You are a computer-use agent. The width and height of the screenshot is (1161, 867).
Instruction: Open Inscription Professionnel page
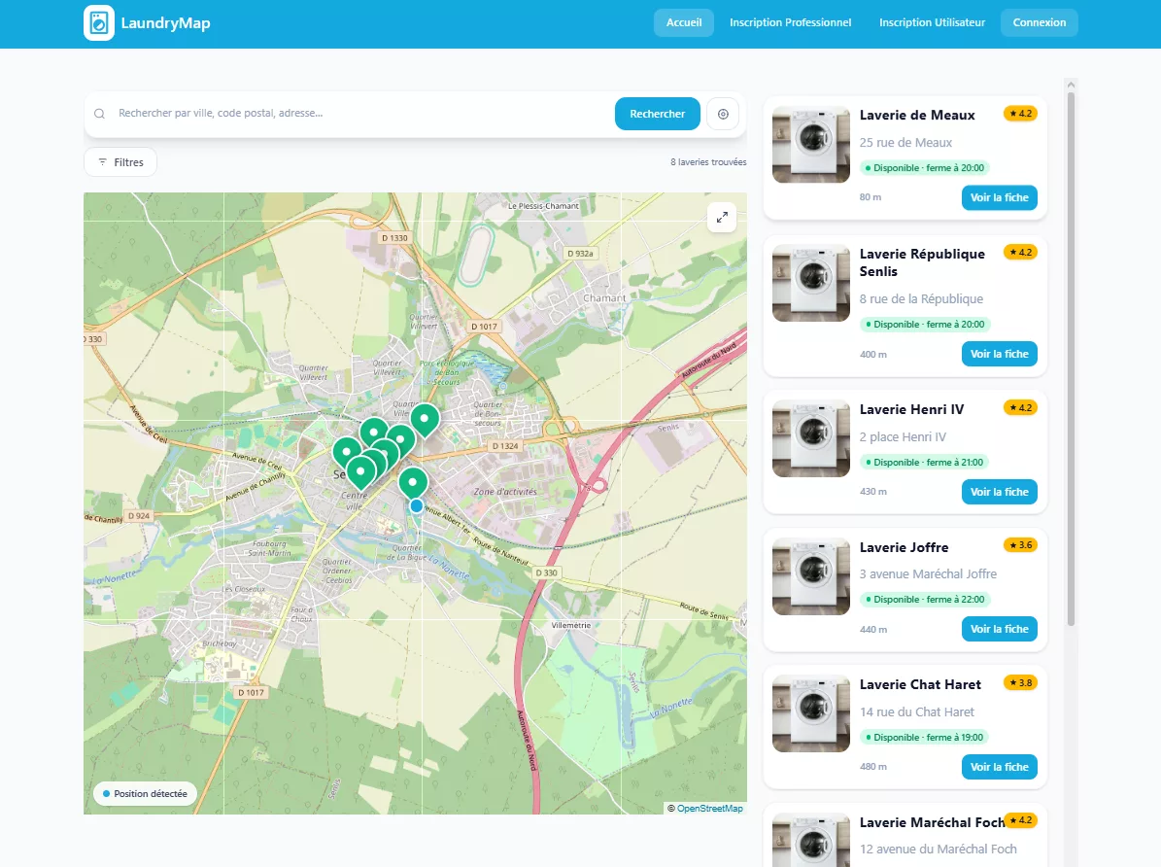790,22
